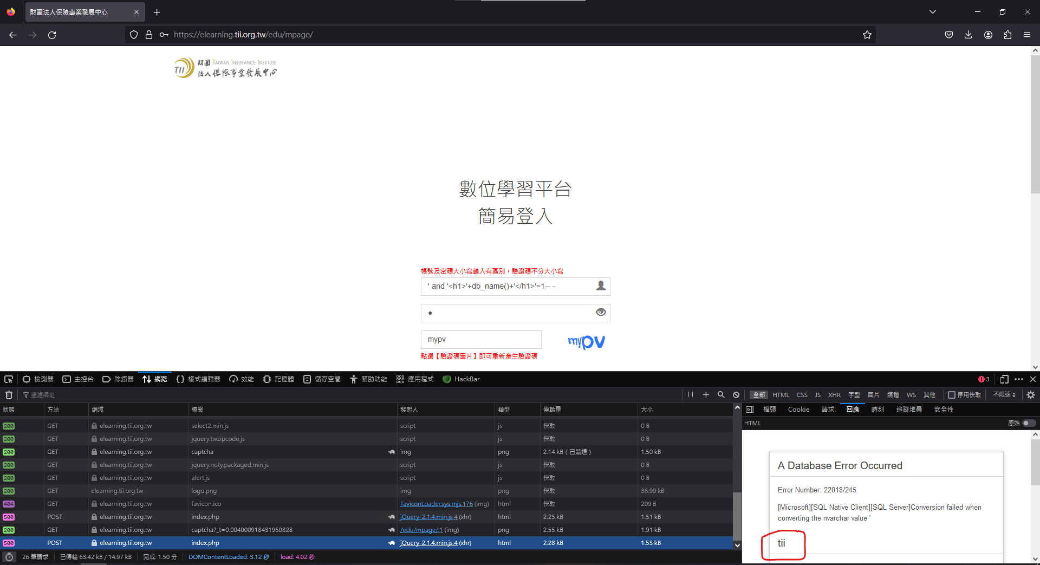
Task: Switch to the Console (主控台) tab
Action: coord(78,379)
